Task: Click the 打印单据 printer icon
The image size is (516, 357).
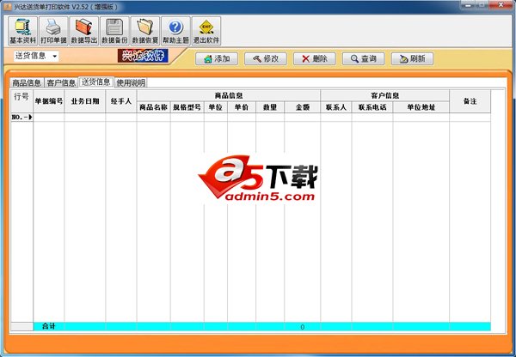Action: click(53, 31)
